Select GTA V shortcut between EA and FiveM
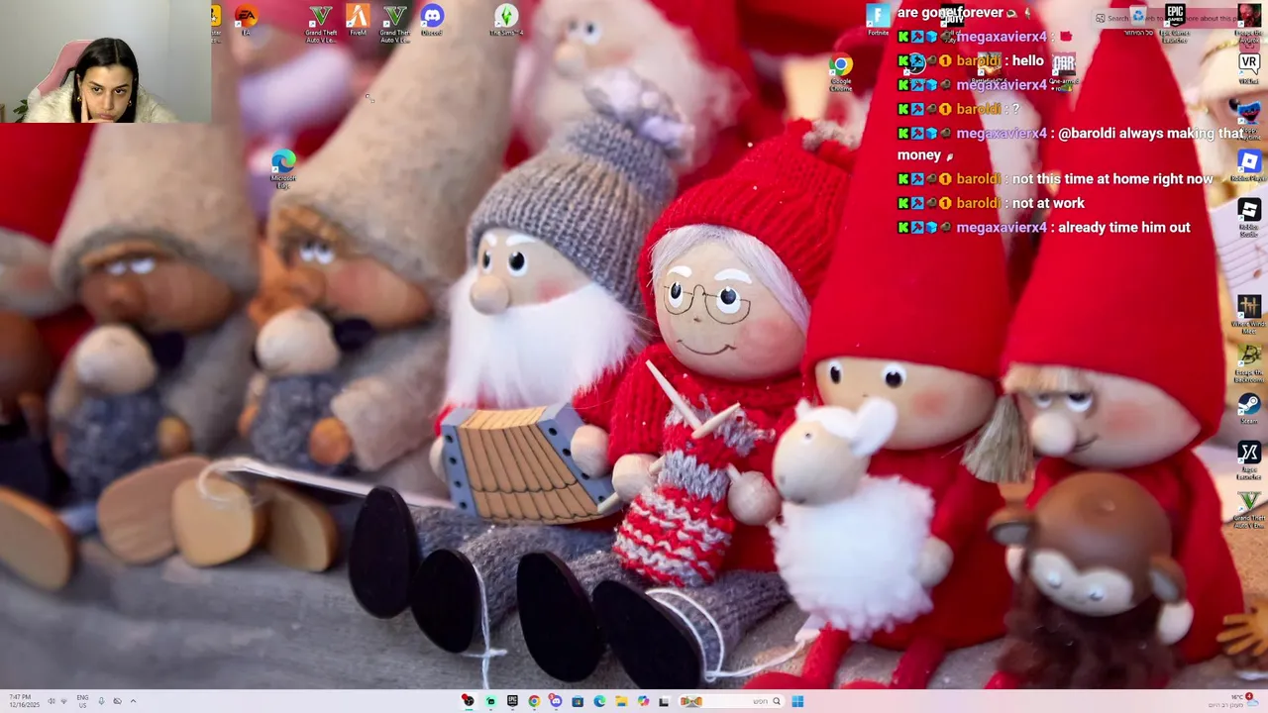This screenshot has height=713, width=1268. pos(320,22)
